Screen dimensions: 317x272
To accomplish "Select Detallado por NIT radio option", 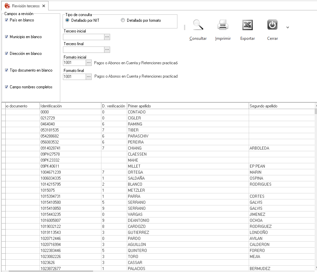I will [67, 20].
